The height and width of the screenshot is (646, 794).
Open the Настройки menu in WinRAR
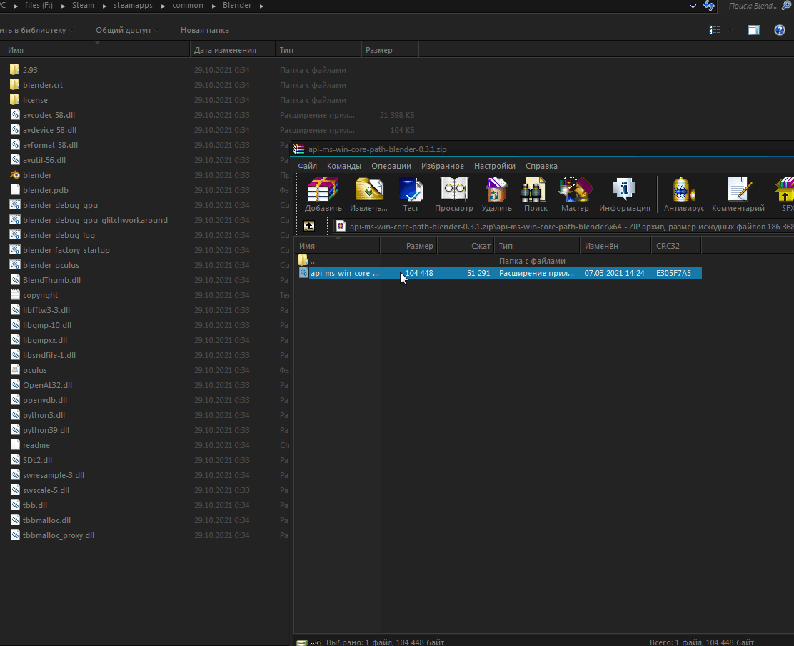pyautogui.click(x=494, y=165)
